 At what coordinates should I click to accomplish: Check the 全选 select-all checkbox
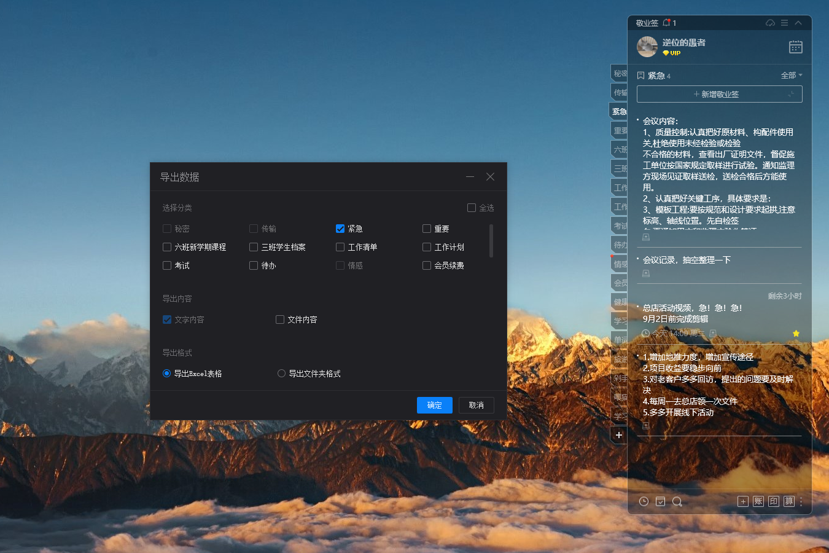(472, 208)
